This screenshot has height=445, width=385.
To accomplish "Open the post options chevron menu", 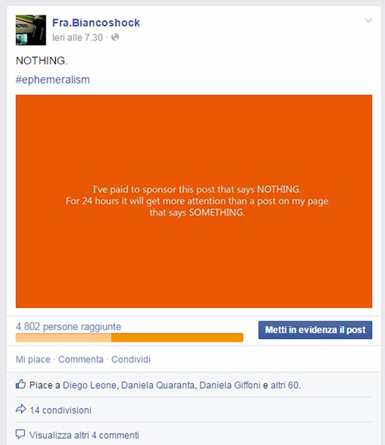I will (x=368, y=20).
